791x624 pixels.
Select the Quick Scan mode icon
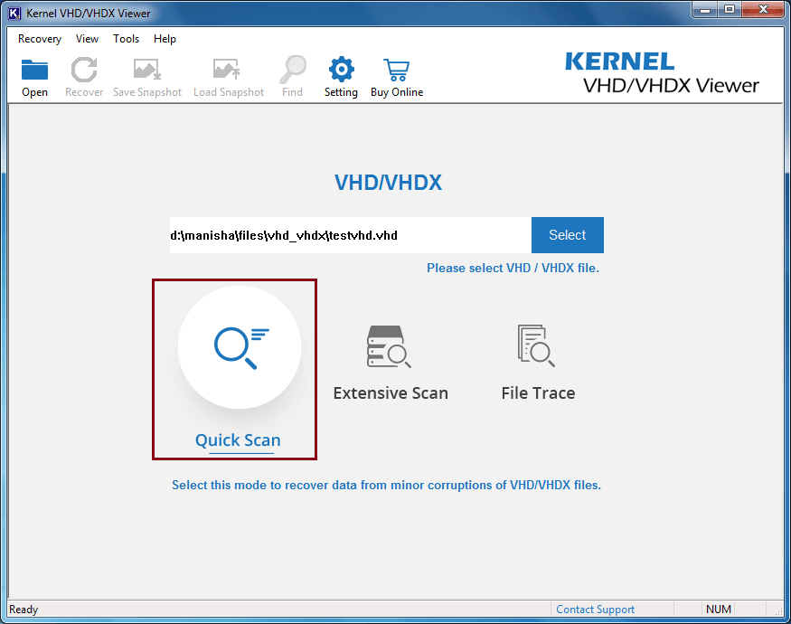click(x=240, y=347)
